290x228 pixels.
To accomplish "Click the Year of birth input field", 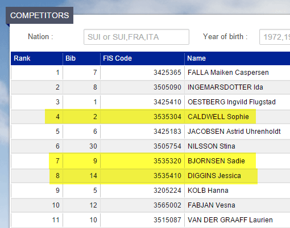I will pyautogui.click(x=275, y=37).
